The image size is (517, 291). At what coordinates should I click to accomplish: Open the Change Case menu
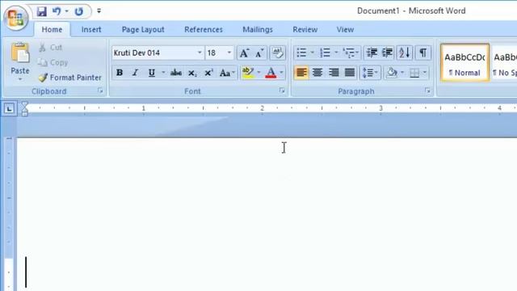[227, 73]
